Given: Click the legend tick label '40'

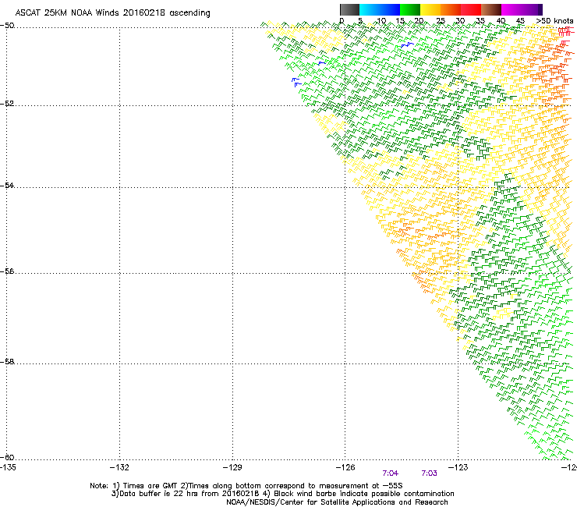Looking at the screenshot, I should pos(501,21).
